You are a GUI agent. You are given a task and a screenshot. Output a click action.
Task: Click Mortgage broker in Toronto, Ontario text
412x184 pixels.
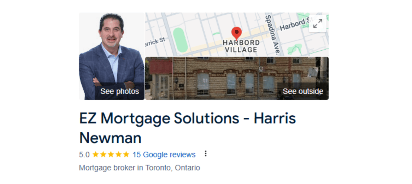click(x=140, y=168)
